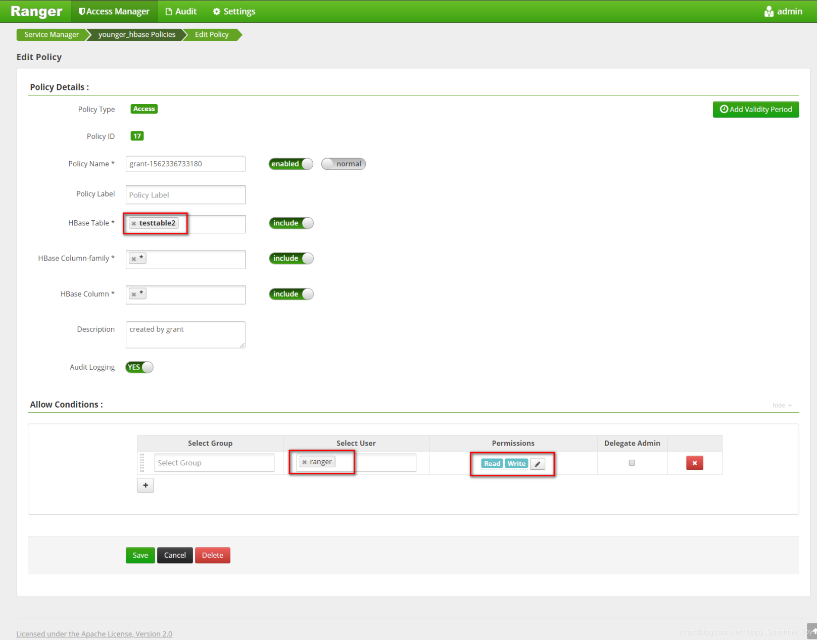Click the Policy ID 17 badge
This screenshot has width=817, height=640.
coord(137,136)
